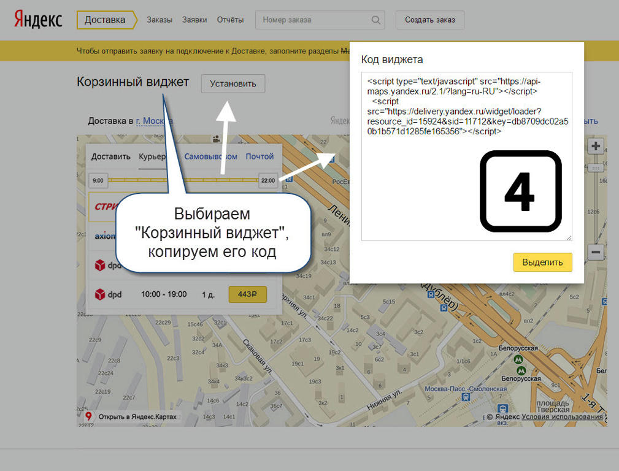Image resolution: width=619 pixels, height=471 pixels.
Task: Choose the 443₽ delivery price button
Action: click(x=247, y=294)
